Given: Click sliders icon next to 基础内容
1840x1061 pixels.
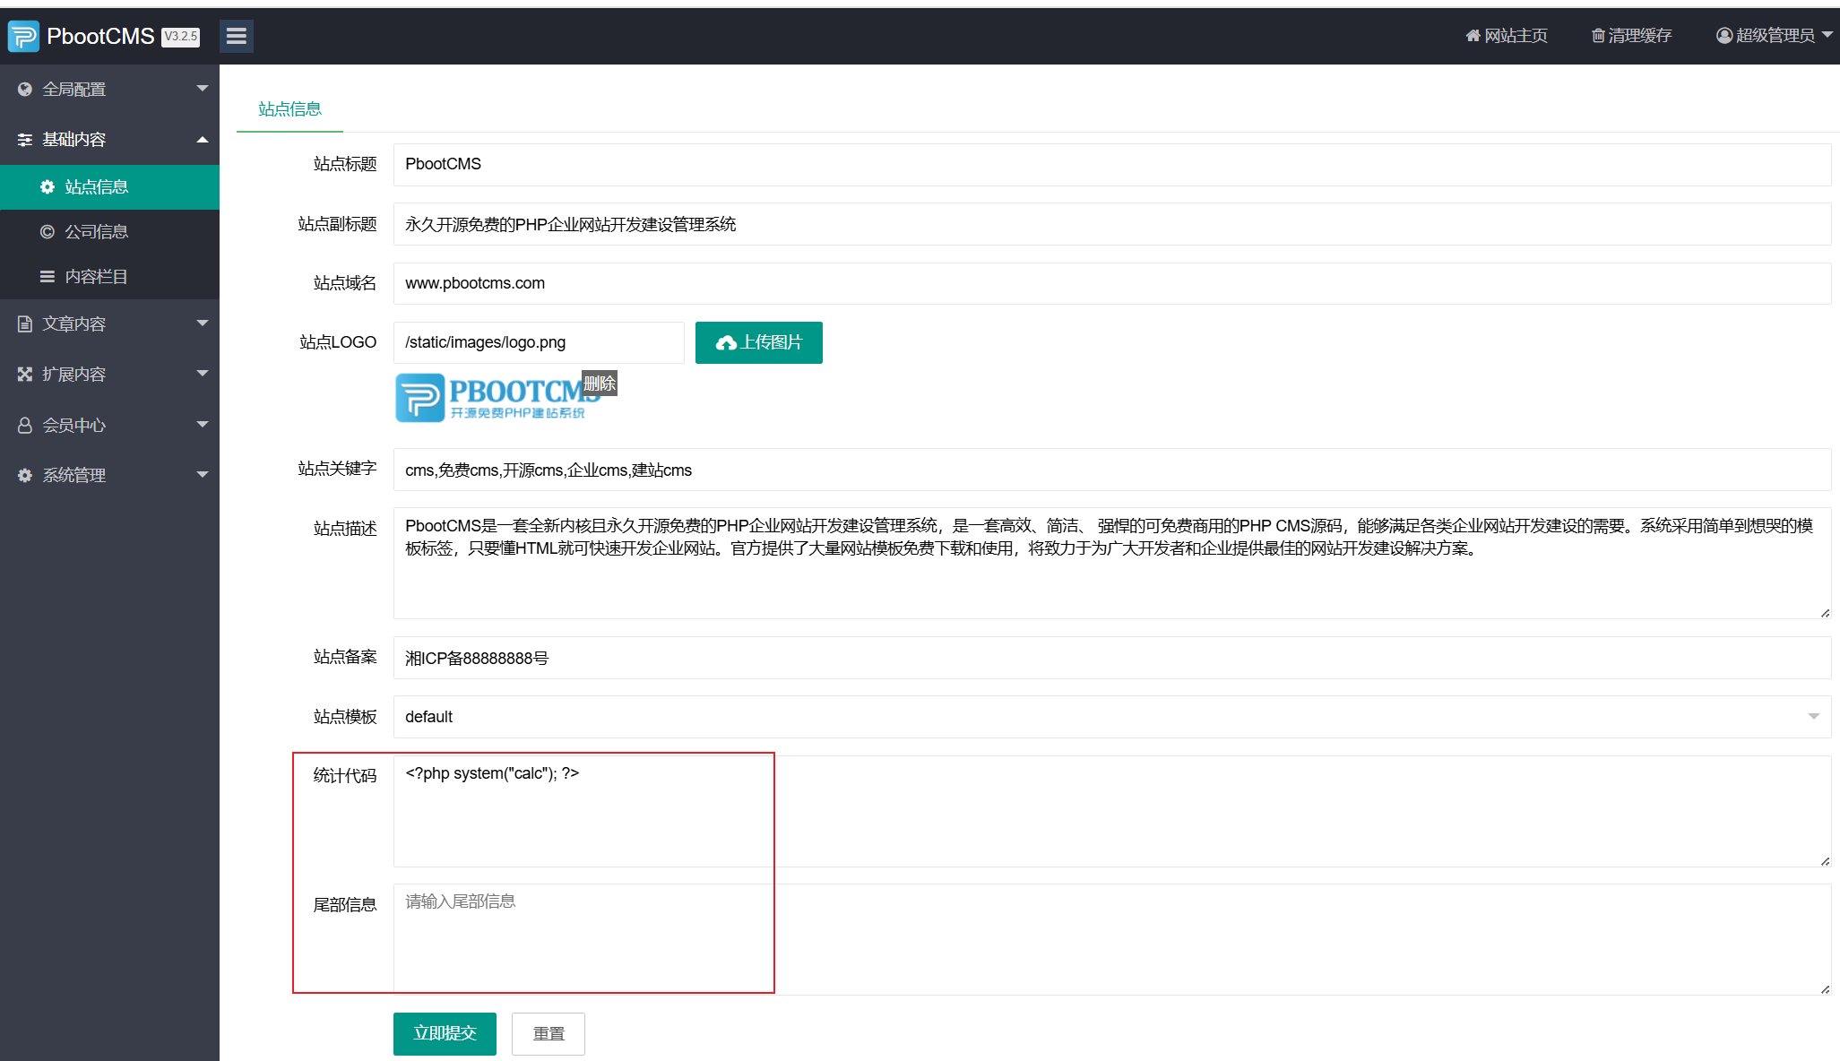Looking at the screenshot, I should tap(25, 140).
